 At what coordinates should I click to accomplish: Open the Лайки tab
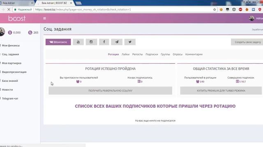pos(125,54)
